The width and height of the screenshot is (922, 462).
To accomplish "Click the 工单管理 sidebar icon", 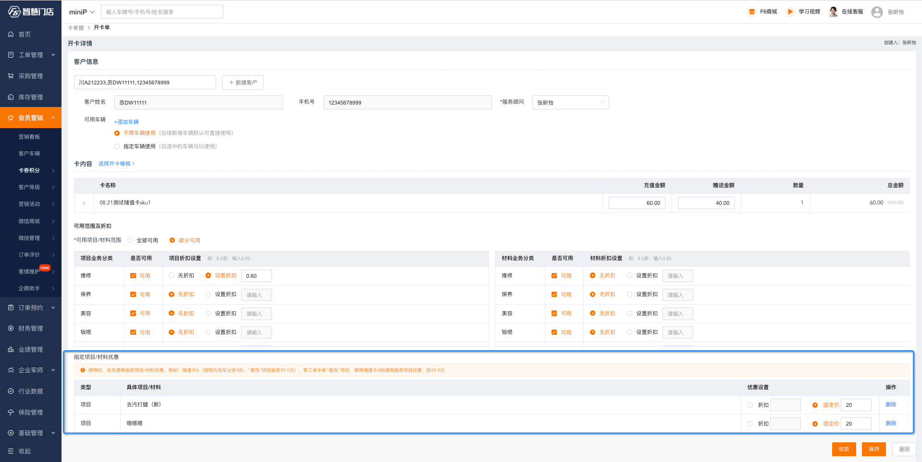I will pyautogui.click(x=11, y=55).
